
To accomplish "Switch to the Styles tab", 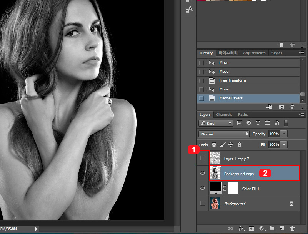I will tap(276, 53).
